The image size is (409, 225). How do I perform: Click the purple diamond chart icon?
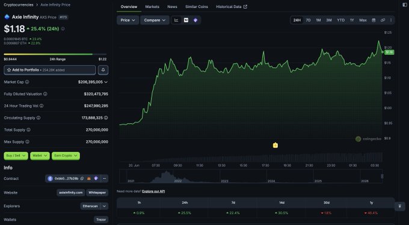pos(195,20)
